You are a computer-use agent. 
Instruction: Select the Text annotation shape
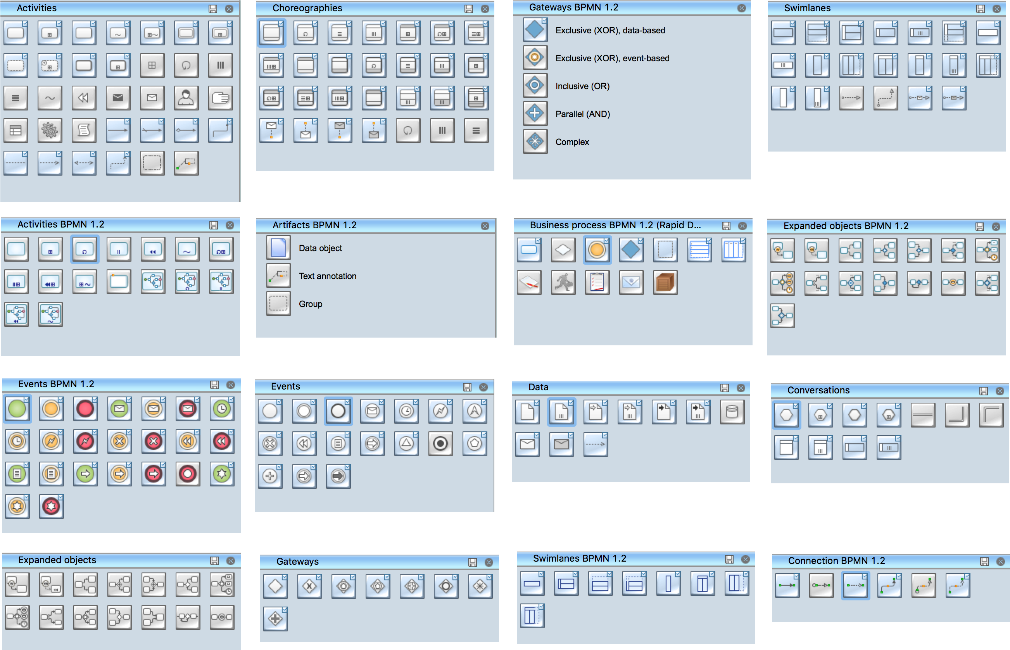pos(278,276)
